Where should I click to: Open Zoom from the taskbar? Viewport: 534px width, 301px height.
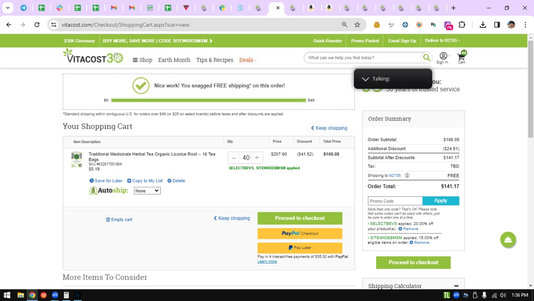click(x=55, y=295)
